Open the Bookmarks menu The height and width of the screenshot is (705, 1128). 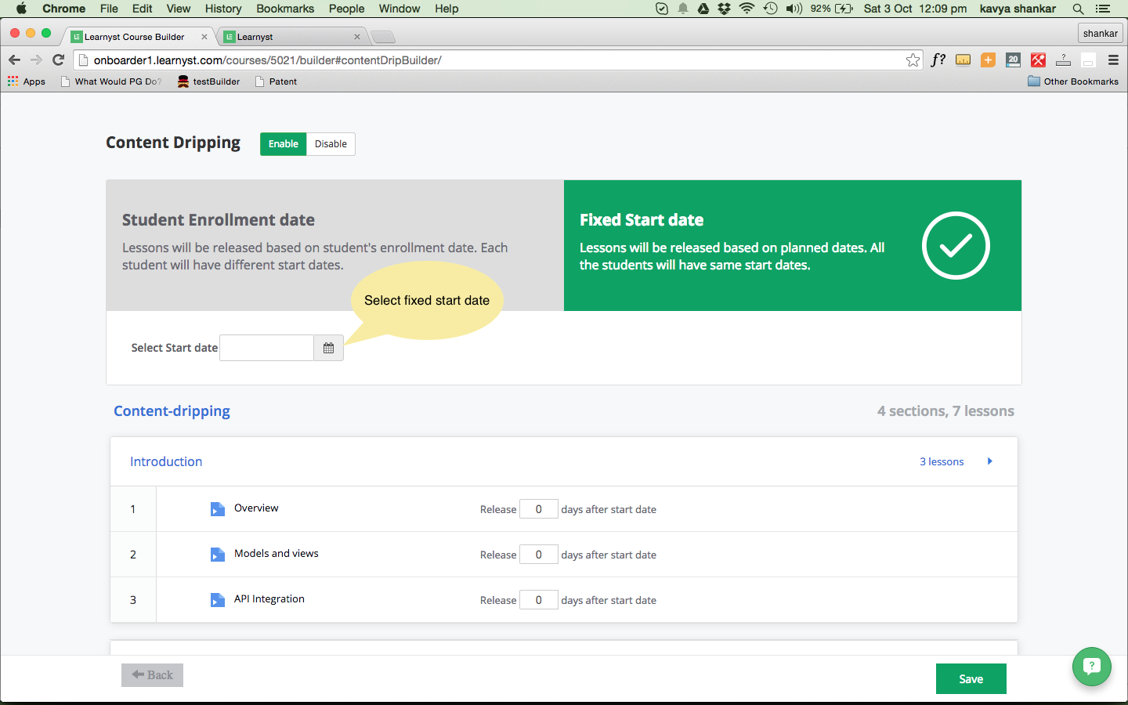[285, 9]
